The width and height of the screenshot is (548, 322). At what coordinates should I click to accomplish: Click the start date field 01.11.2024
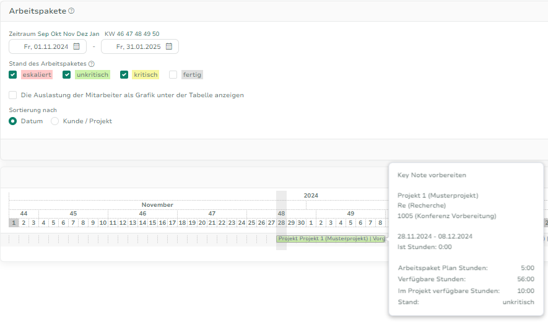[44, 46]
